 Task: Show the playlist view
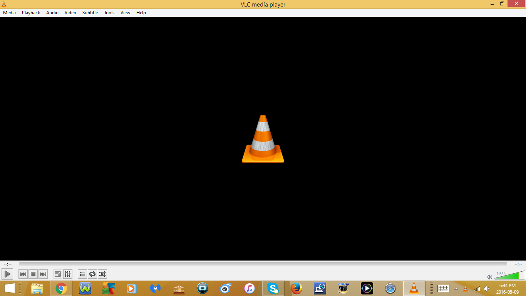82,274
